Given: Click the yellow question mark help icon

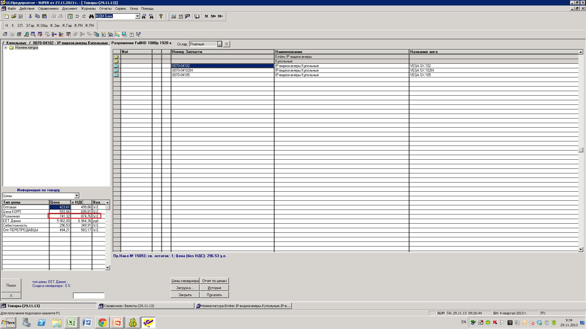Looking at the screenshot, I should (161, 16).
